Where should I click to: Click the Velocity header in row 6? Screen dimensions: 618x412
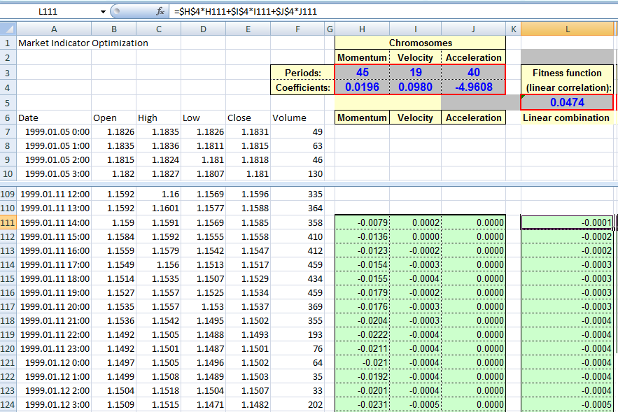(416, 118)
